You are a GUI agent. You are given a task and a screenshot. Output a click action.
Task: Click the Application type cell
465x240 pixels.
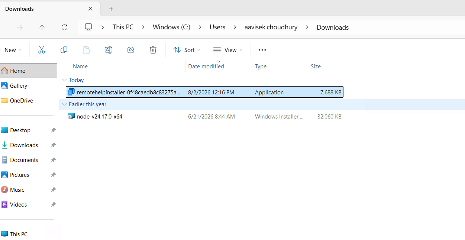[269, 92]
